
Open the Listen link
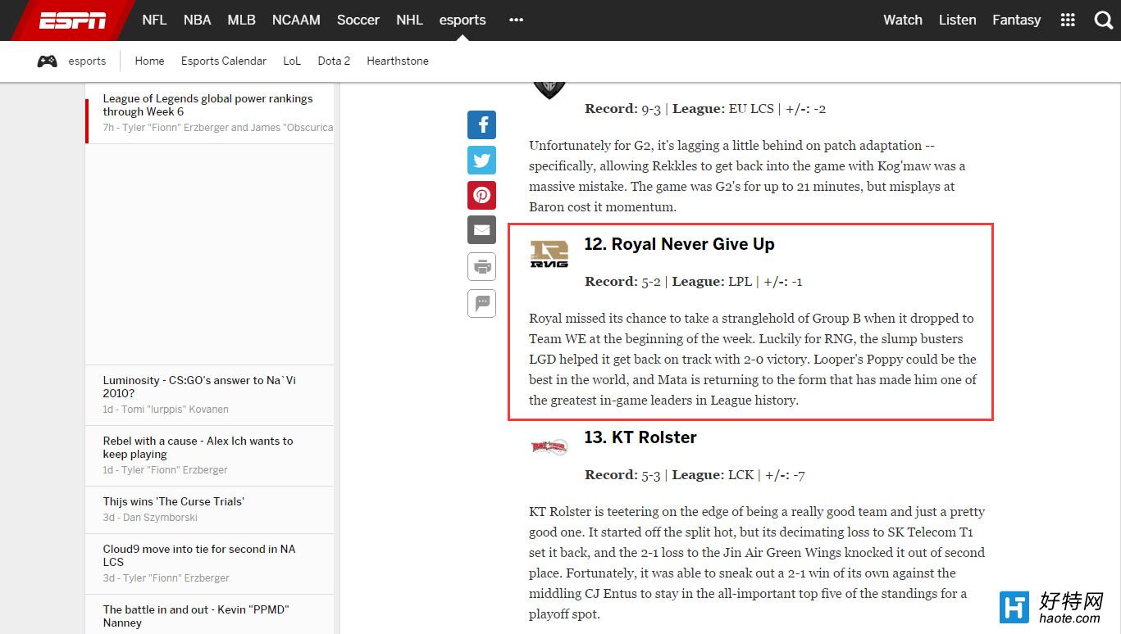click(957, 20)
